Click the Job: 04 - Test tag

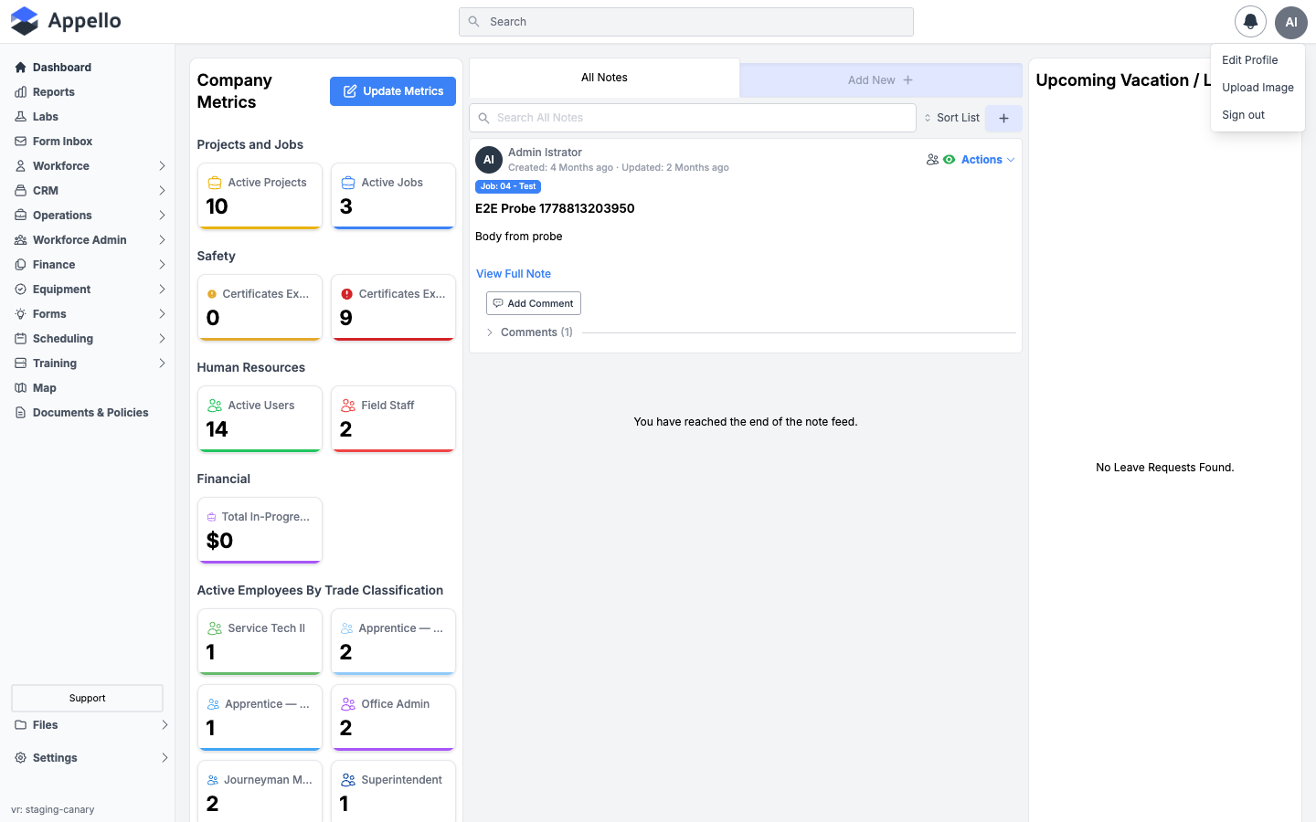508,186
